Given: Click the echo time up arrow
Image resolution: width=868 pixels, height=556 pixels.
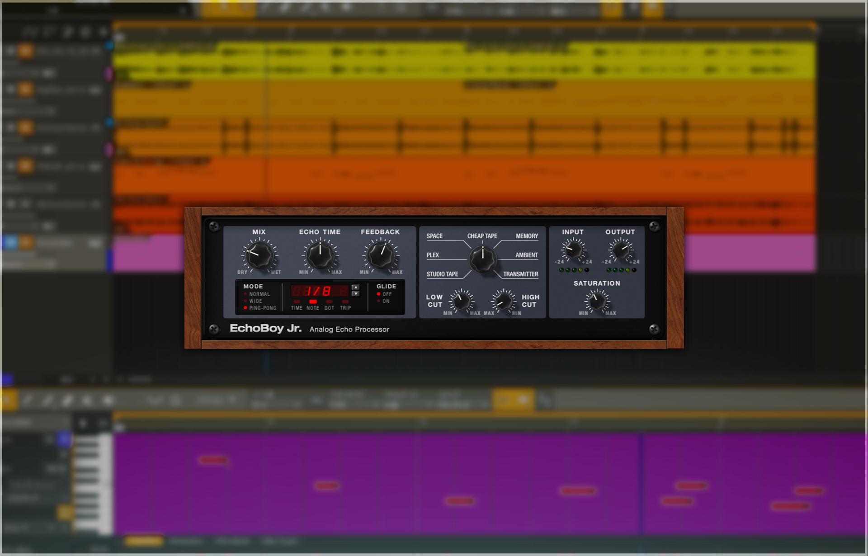Looking at the screenshot, I should click(x=356, y=287).
